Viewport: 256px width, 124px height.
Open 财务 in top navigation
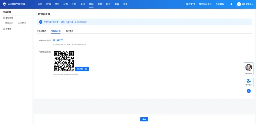108,4
